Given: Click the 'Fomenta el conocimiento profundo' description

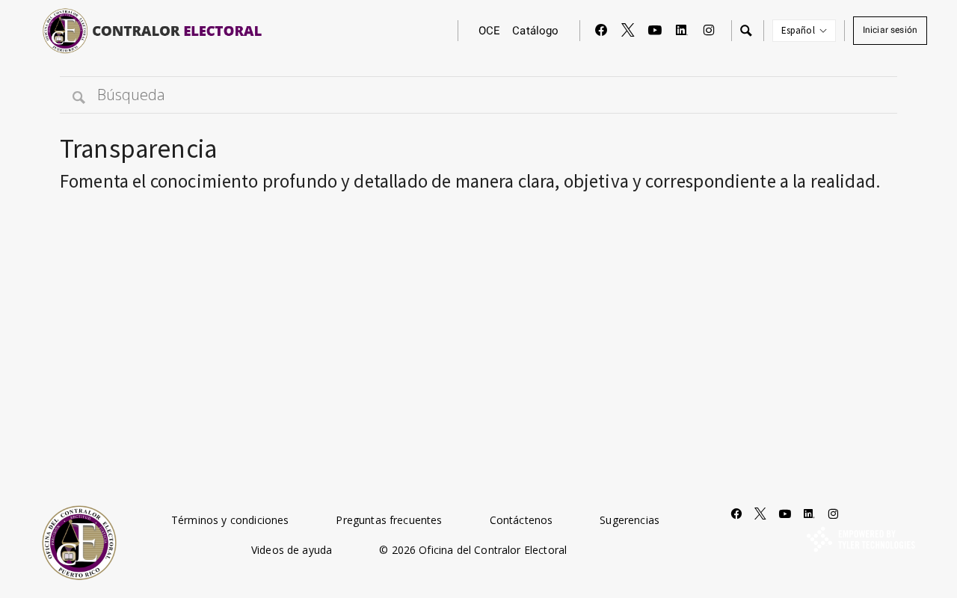Looking at the screenshot, I should click(x=470, y=182).
